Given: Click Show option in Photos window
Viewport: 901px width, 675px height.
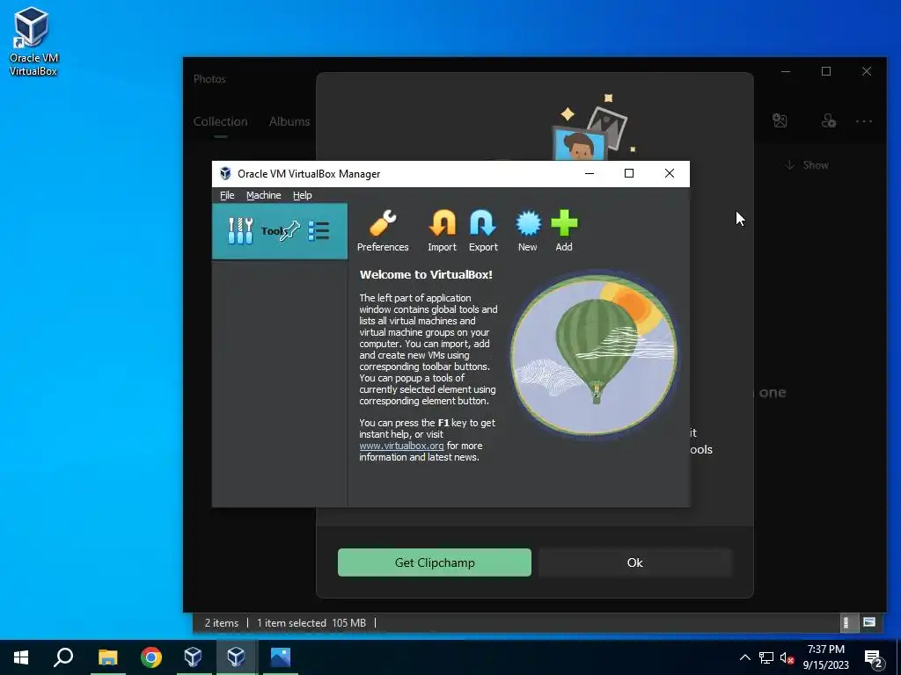Looking at the screenshot, I should (807, 165).
